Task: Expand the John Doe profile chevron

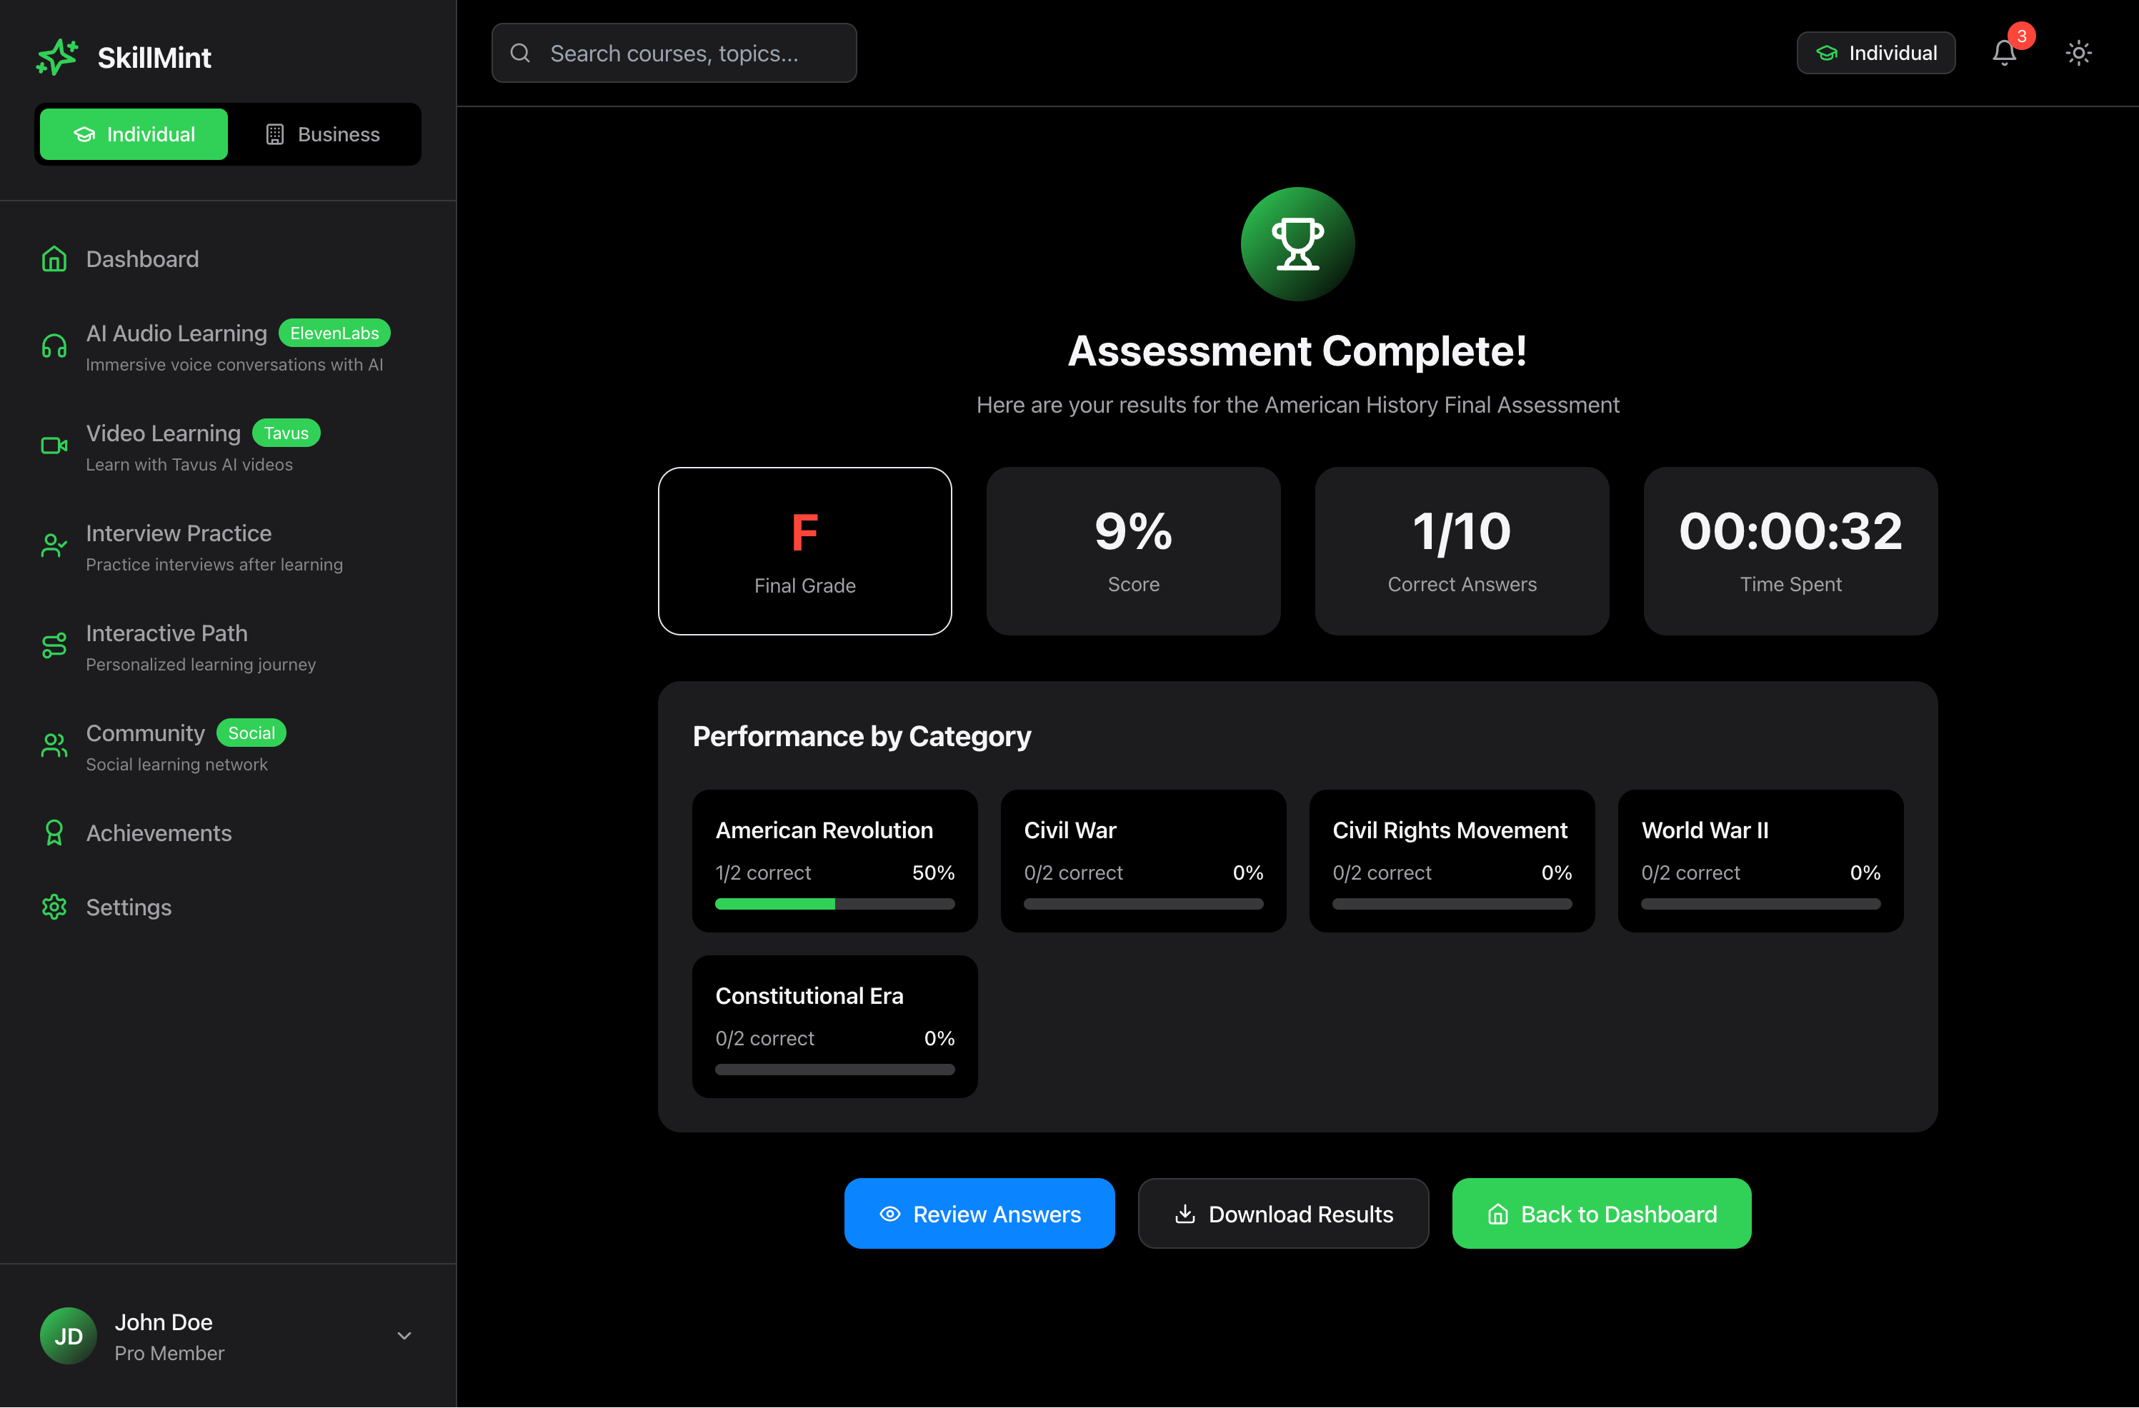Action: click(x=404, y=1335)
